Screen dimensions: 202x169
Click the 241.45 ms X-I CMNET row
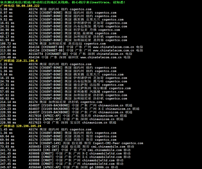(65, 153)
